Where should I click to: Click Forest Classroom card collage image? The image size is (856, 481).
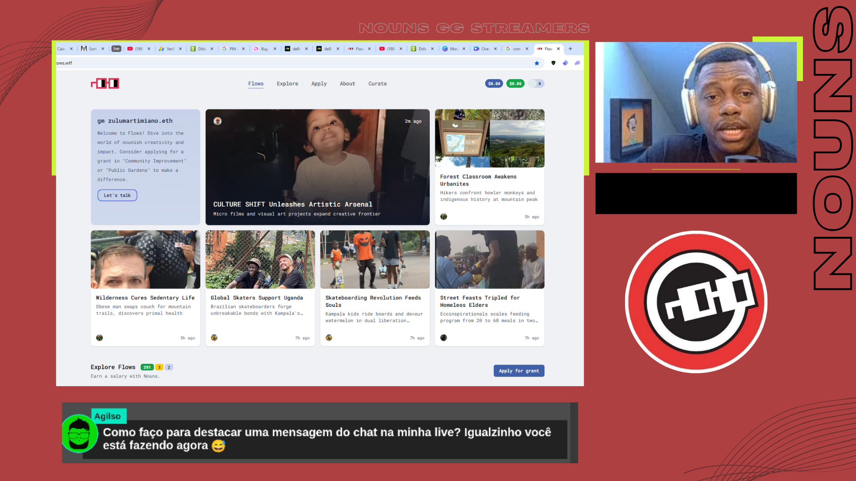coord(490,139)
